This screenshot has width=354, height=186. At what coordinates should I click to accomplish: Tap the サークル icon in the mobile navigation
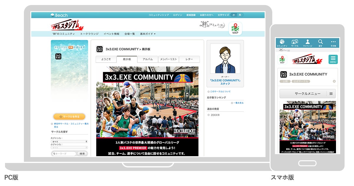(x=294, y=42)
